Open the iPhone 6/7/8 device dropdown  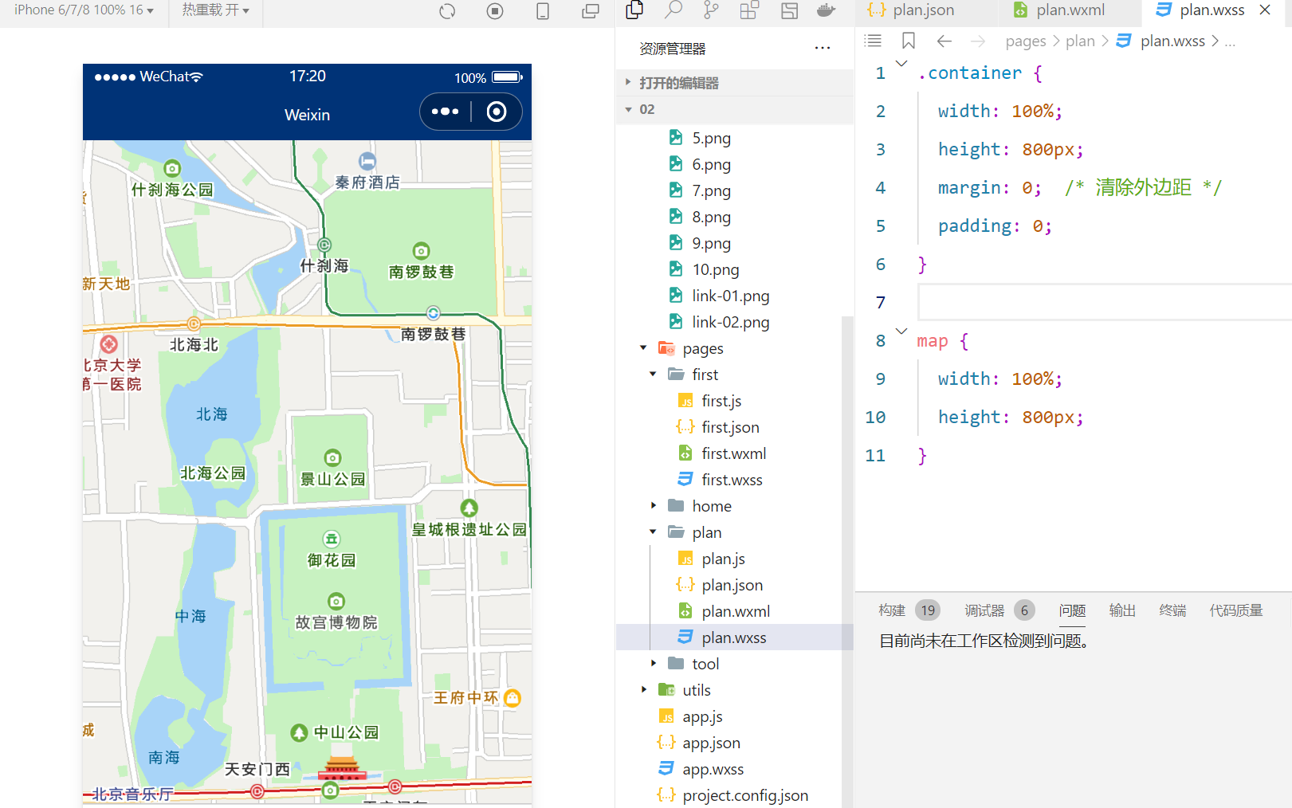coord(84,10)
